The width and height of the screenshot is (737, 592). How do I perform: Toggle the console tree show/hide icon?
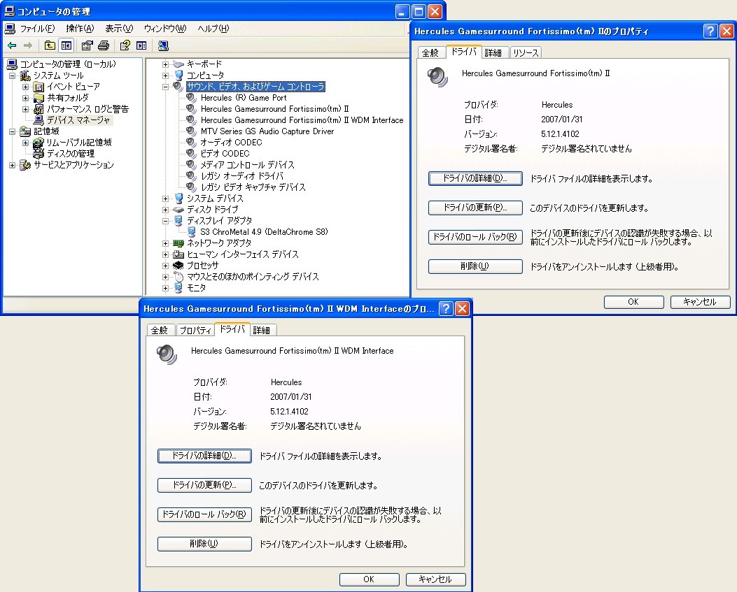tap(66, 45)
